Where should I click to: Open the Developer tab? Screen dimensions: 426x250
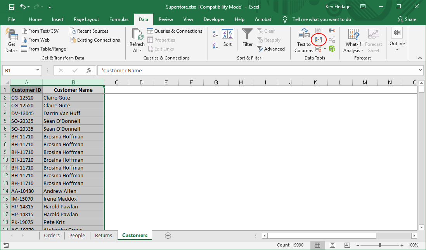pyautogui.click(x=214, y=19)
